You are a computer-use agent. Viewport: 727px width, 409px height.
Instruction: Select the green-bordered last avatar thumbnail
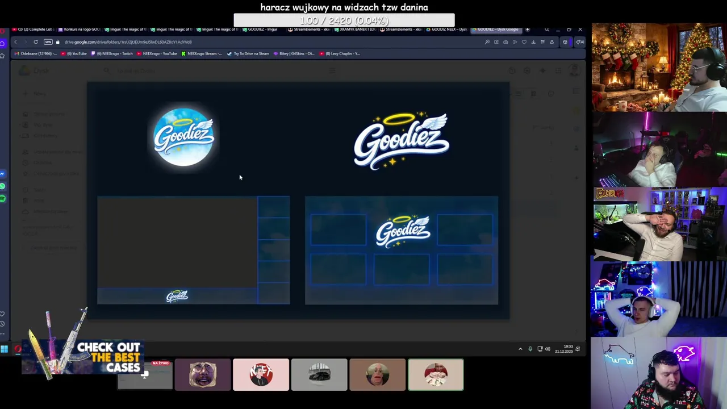[436, 375]
